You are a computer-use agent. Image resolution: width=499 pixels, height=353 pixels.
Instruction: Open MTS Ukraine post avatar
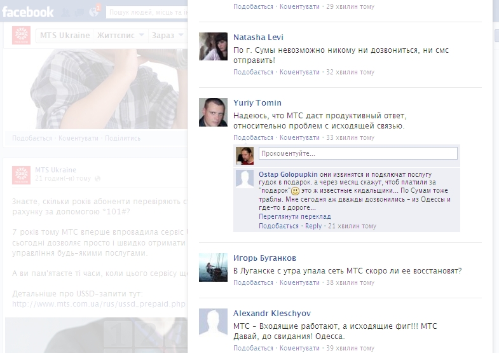(22, 175)
